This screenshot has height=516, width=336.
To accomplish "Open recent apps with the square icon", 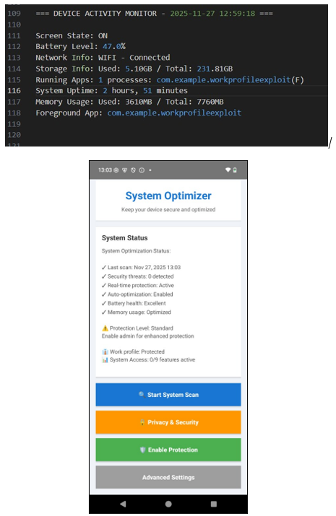I will point(214,504).
